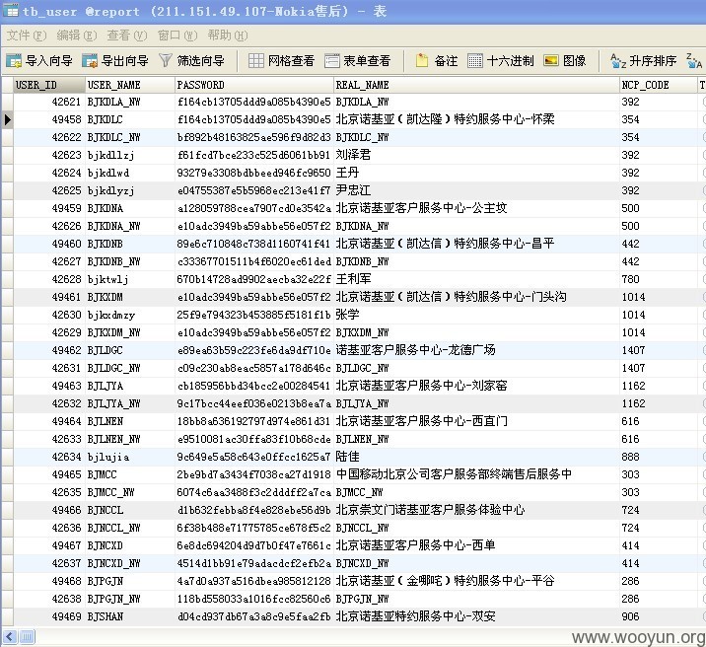This screenshot has height=647, width=706.
Task: Click the Import Wizard (导入向导) icon
Action: [14, 61]
